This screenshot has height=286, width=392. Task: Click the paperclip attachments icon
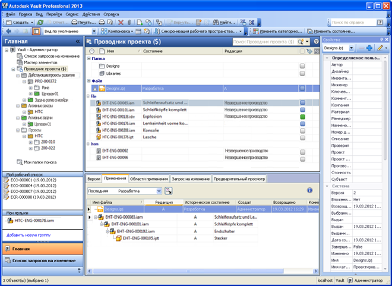[129, 23]
